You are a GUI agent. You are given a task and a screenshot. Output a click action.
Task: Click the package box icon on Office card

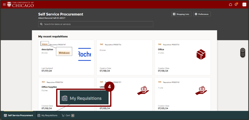tap(201, 54)
